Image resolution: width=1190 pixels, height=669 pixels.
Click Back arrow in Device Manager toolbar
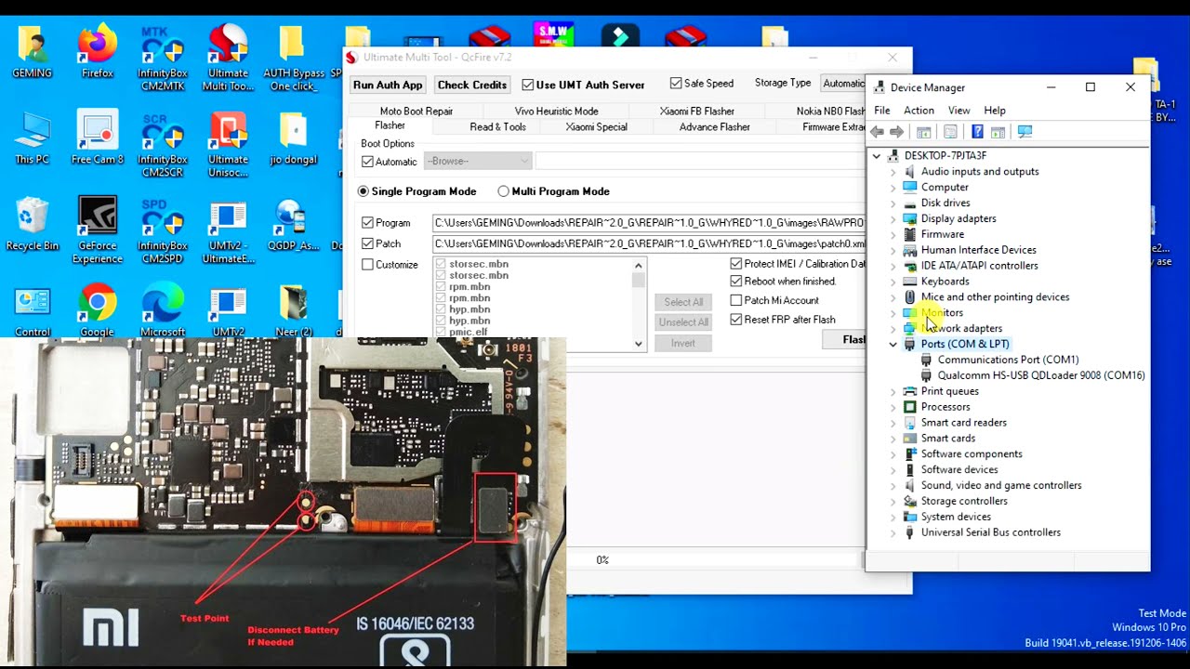coord(877,132)
